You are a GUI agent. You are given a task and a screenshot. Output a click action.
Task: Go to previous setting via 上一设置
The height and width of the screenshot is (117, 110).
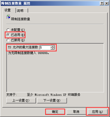point(21,100)
